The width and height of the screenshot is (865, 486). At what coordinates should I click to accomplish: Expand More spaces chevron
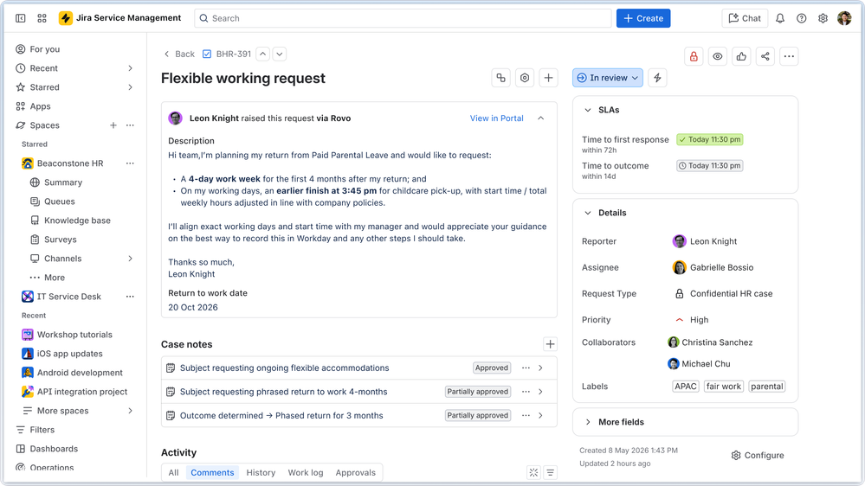click(x=130, y=411)
